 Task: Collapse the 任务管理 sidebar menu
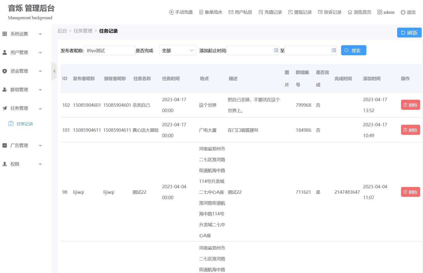point(22,108)
